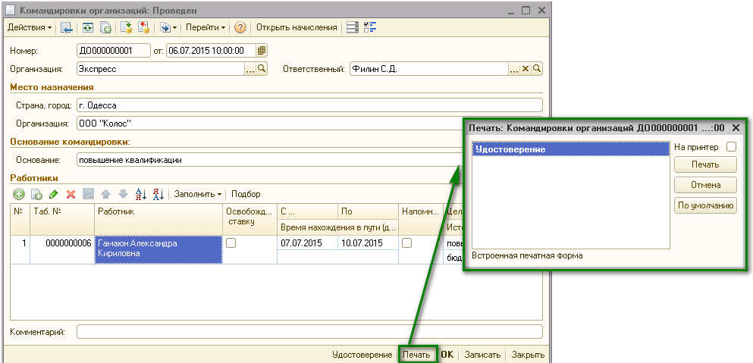Viewport: 753px width, 363px height.
Task: Click the copy row icon in Работники toolbar
Action: (x=36, y=194)
